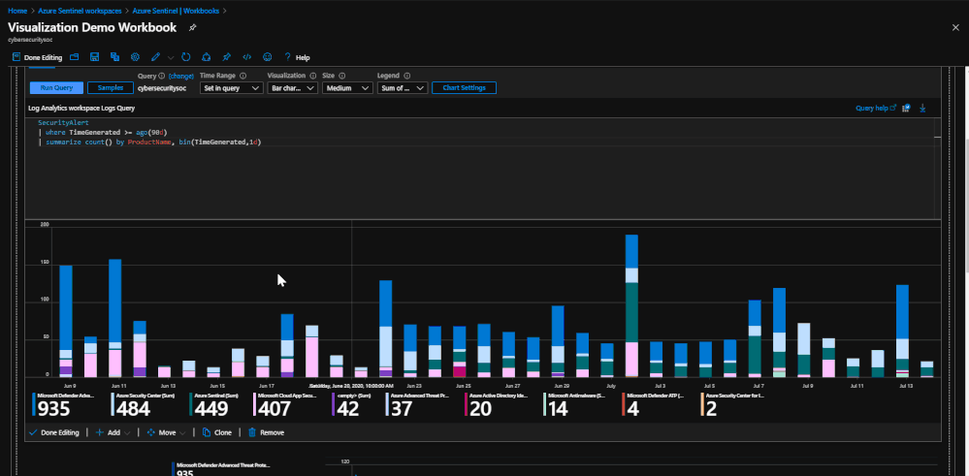
Task: Click info icon next to Query label
Action: coord(162,76)
